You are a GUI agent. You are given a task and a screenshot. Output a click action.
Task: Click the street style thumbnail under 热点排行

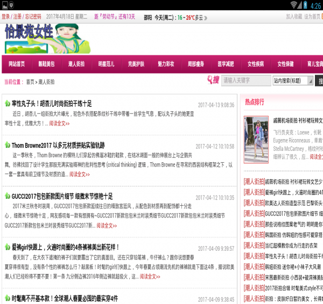click(x=256, y=140)
